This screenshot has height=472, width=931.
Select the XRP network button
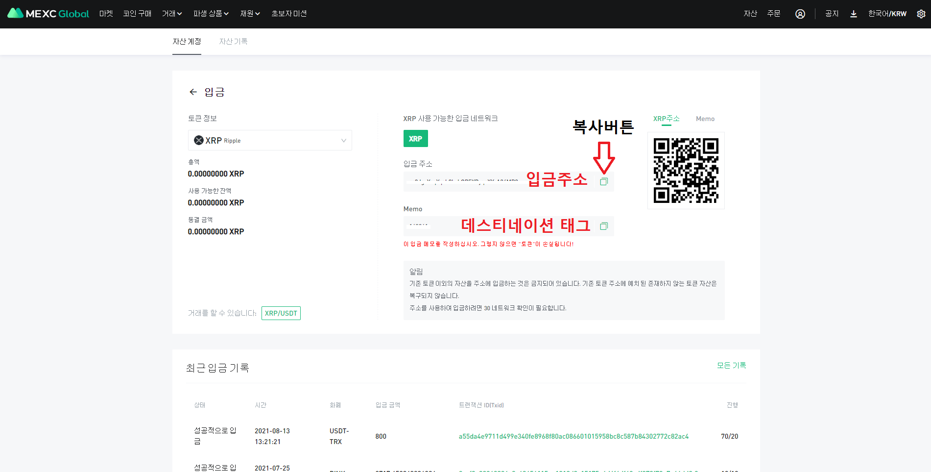tap(416, 139)
